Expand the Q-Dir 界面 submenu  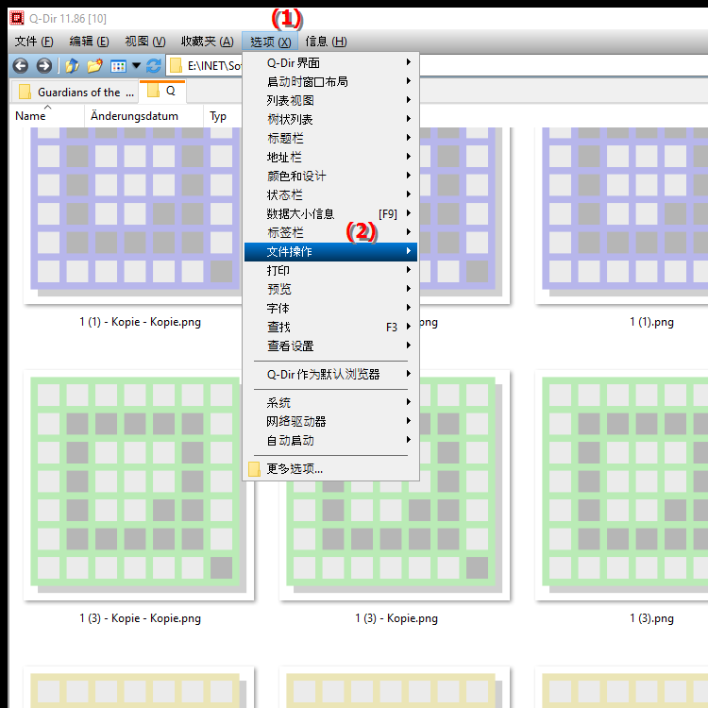click(330, 62)
